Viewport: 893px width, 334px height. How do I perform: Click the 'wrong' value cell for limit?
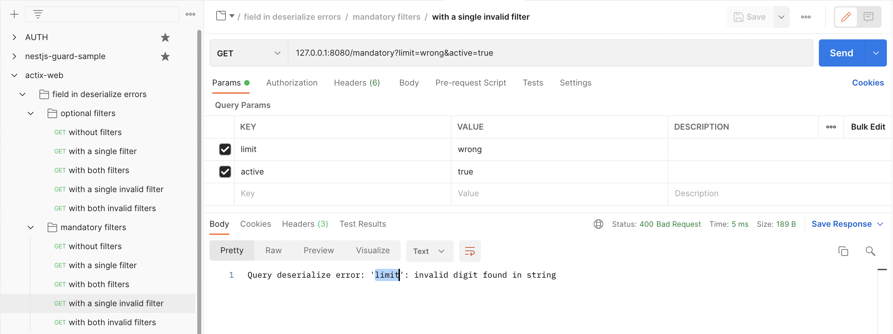tap(559, 150)
